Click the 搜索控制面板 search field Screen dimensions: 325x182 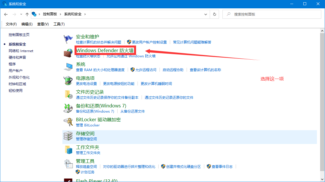[272, 14]
